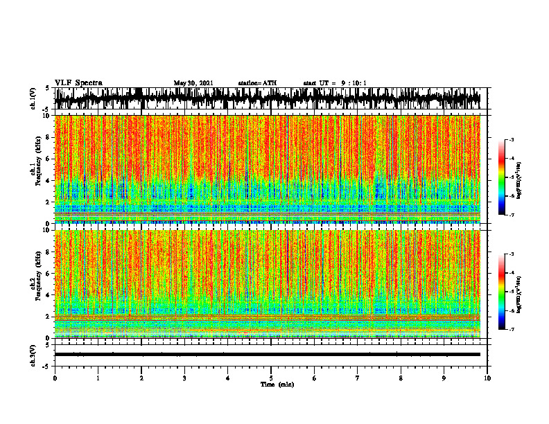This screenshot has height=424, width=549.
Task: Click time axis tick label "3"
Action: pyautogui.click(x=184, y=378)
